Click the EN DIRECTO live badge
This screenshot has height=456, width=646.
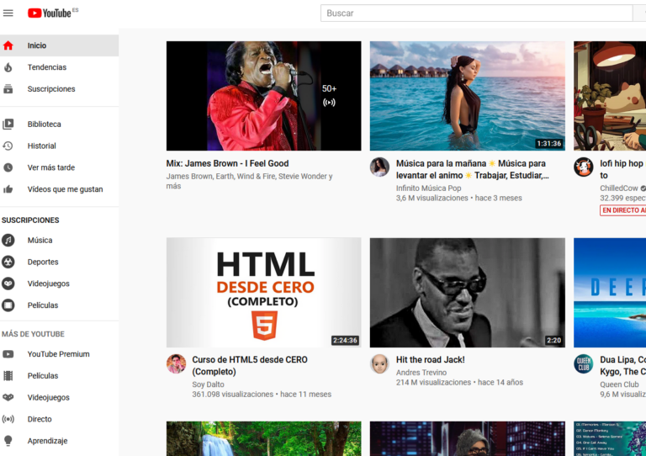623,210
